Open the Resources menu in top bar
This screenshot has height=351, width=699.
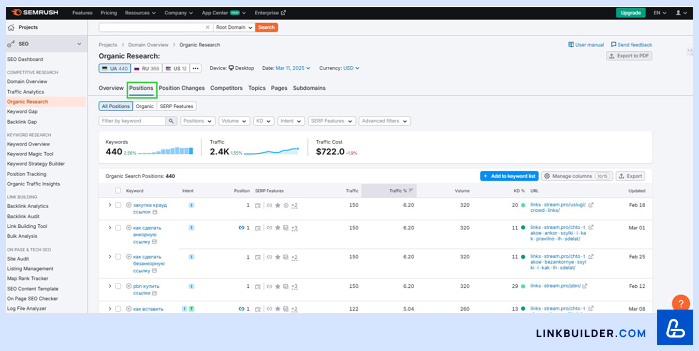(x=140, y=13)
